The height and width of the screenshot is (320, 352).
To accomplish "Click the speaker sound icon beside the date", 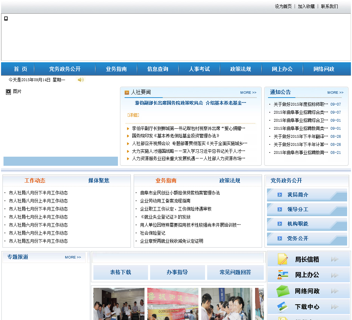I will [x=81, y=80].
